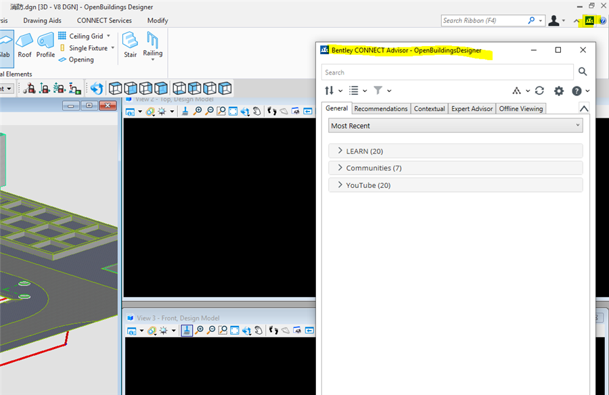Click the search magnifier in CONNECT Advisor
The width and height of the screenshot is (609, 395).
(583, 72)
